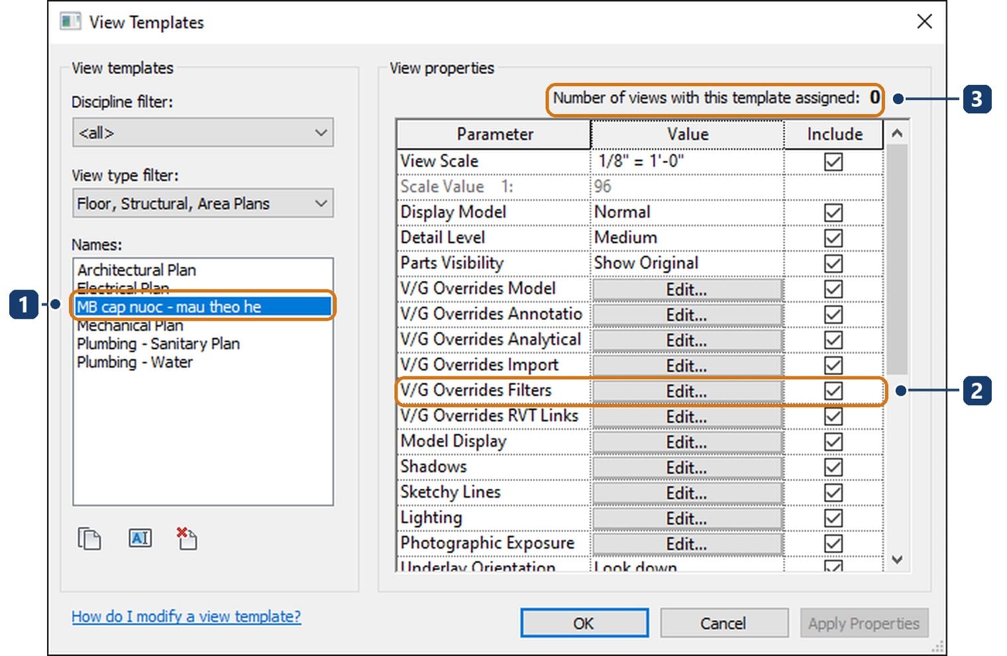
Task: Click Edit button for V/G Overrides RVT Links
Action: point(687,417)
